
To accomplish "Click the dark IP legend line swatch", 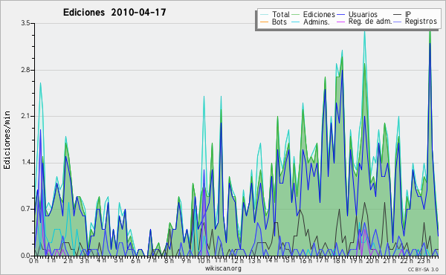I will 398,15.
